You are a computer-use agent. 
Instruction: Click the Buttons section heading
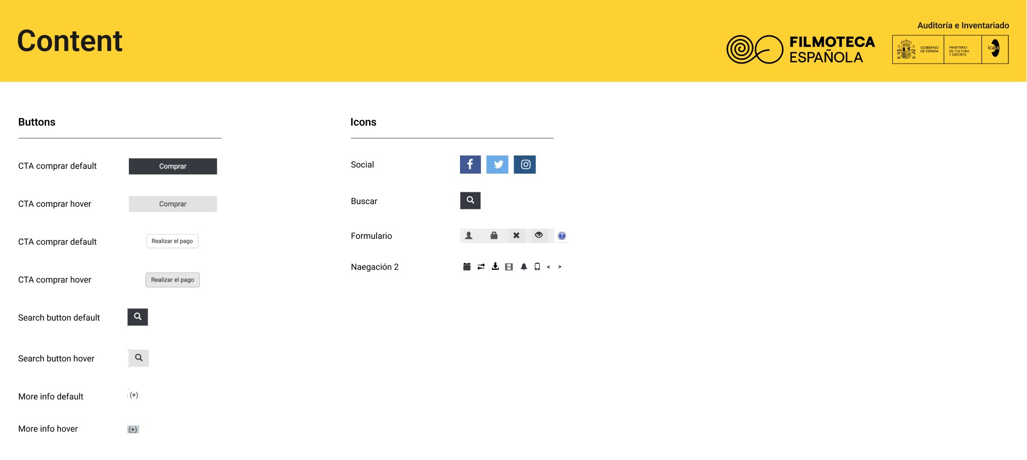[x=37, y=122]
